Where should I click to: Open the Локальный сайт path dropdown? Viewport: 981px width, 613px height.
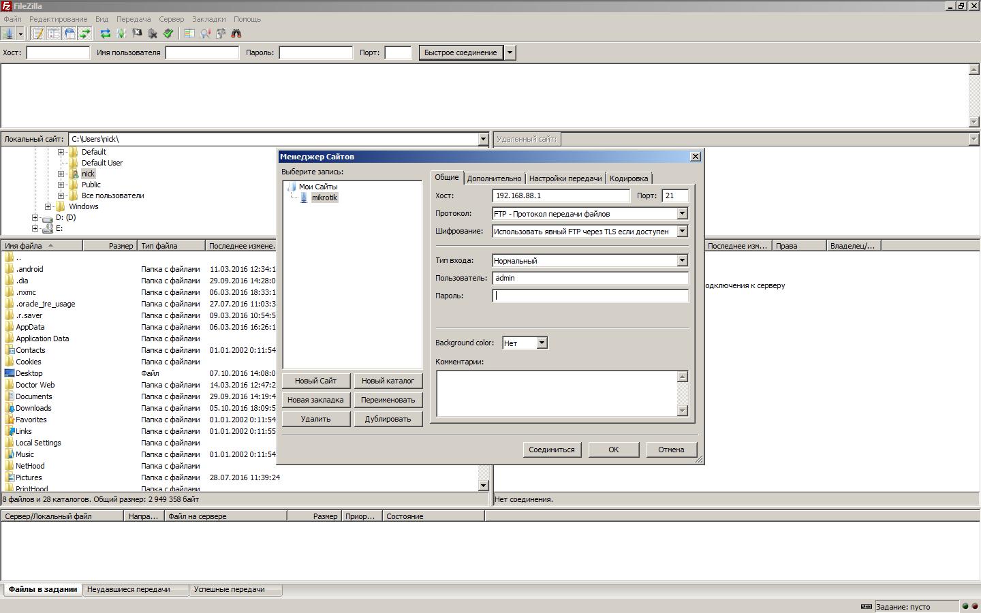click(x=483, y=139)
